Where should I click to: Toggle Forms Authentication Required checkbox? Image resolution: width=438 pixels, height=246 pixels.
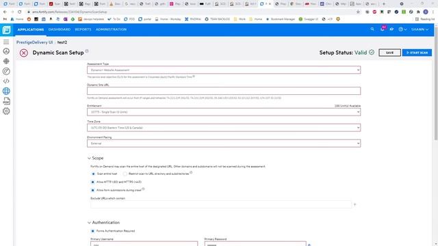coord(93,231)
